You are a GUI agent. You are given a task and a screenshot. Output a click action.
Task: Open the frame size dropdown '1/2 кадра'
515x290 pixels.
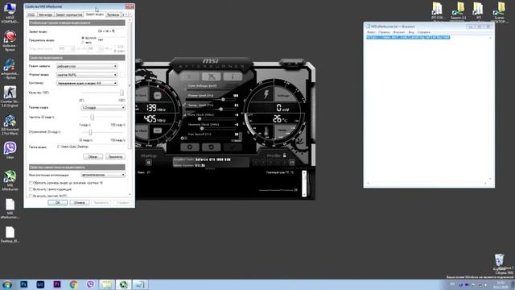(103, 107)
